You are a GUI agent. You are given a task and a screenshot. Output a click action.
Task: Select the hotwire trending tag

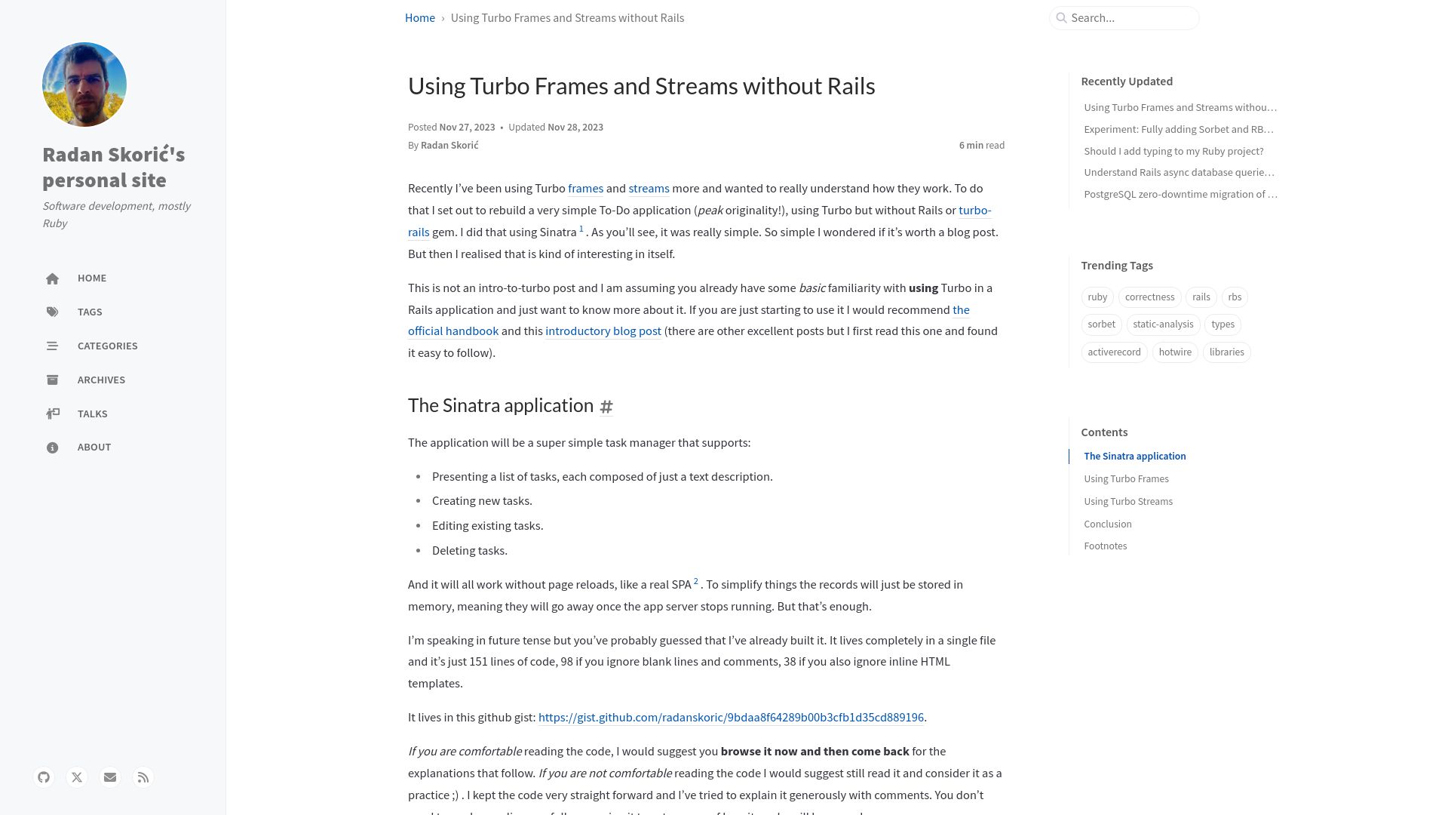click(x=1175, y=352)
